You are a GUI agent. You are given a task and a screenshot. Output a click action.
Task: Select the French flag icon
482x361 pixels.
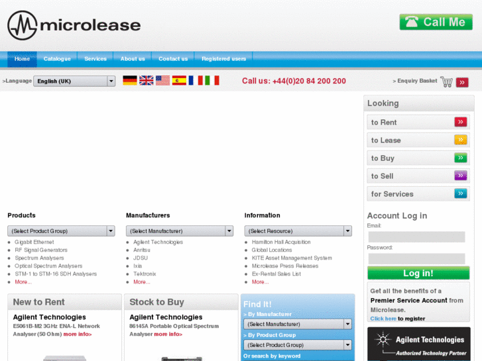(x=196, y=81)
